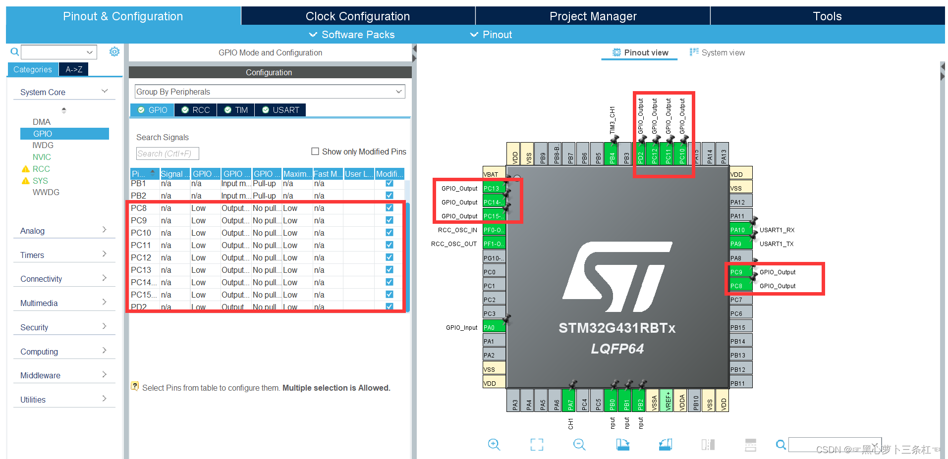
Task: Toggle the Modified checkbox for PC12 row
Action: click(390, 257)
